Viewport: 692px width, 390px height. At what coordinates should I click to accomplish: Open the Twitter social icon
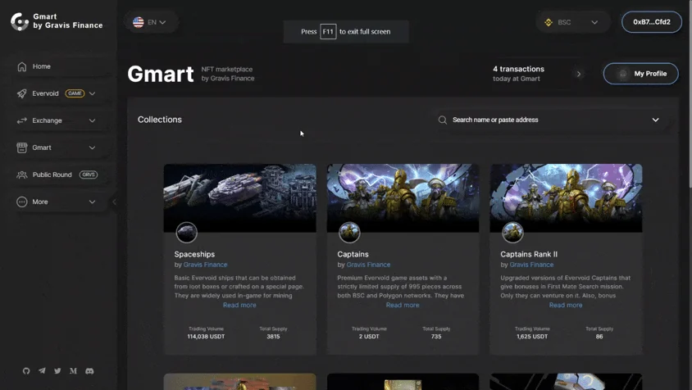coord(58,371)
